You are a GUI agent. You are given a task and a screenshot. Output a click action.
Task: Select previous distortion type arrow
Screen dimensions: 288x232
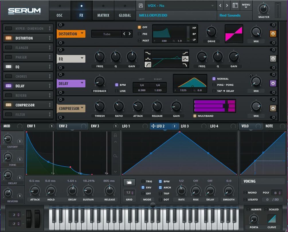(x=124, y=34)
